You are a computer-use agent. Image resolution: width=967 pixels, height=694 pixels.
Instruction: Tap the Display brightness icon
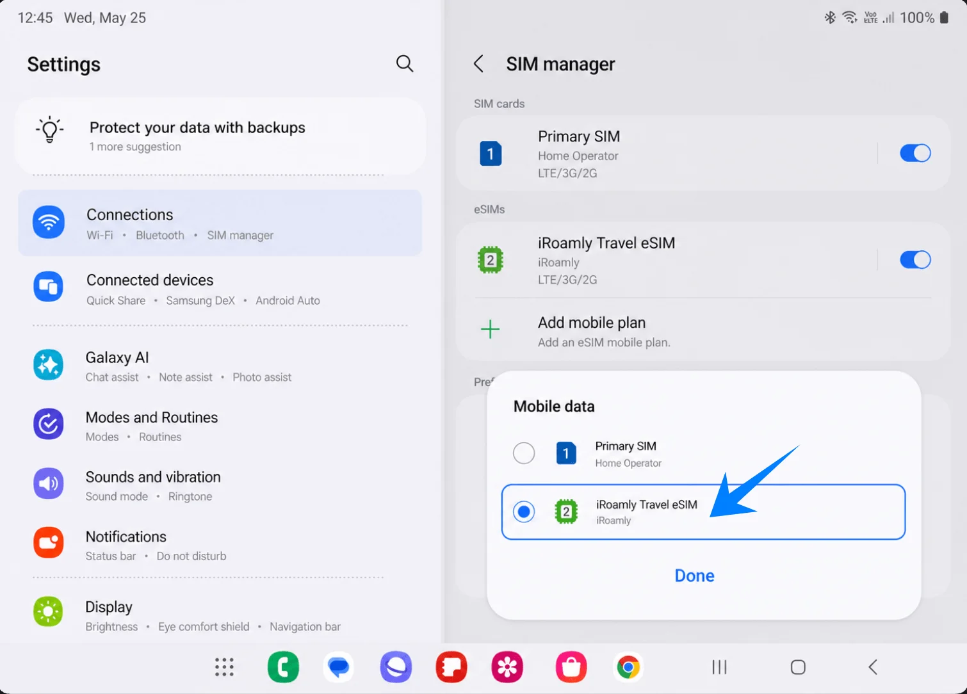pos(49,612)
